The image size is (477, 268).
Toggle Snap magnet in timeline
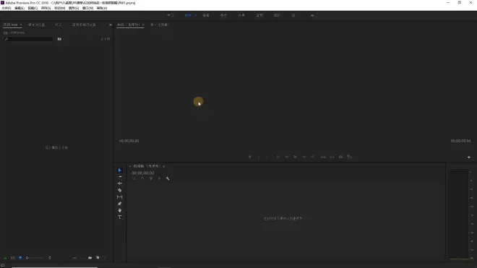pos(142,178)
